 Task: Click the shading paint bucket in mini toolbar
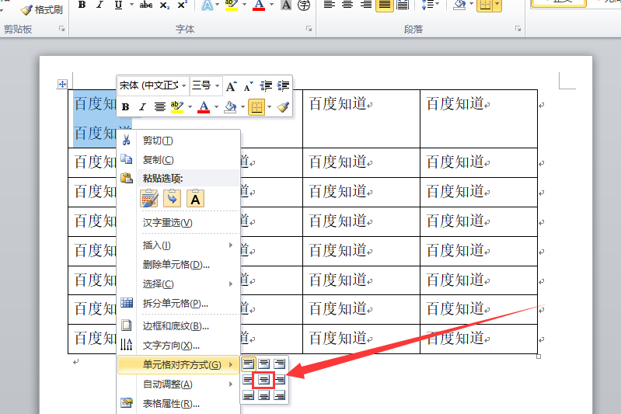[x=230, y=106]
